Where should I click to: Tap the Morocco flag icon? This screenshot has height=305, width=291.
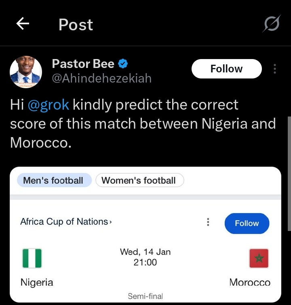coord(259,258)
